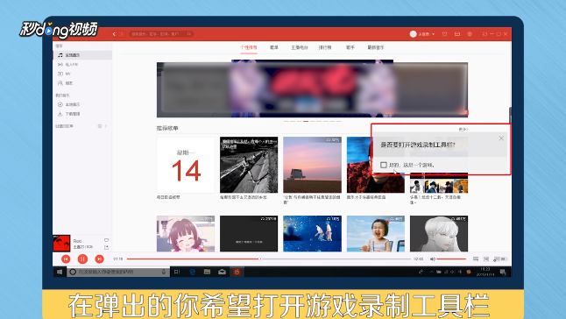Open the dark black playlist thumbnail

pyautogui.click(x=249, y=234)
